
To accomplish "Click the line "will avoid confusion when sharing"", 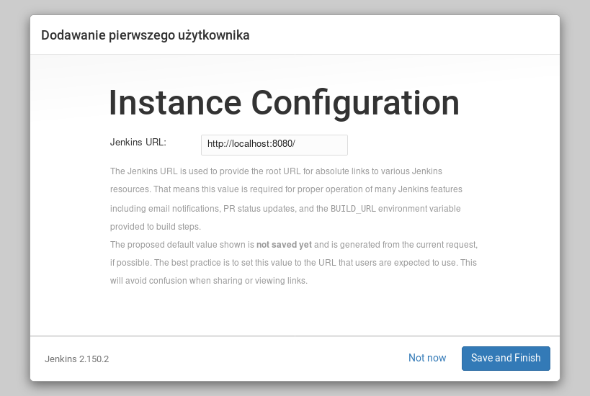I will [209, 281].
